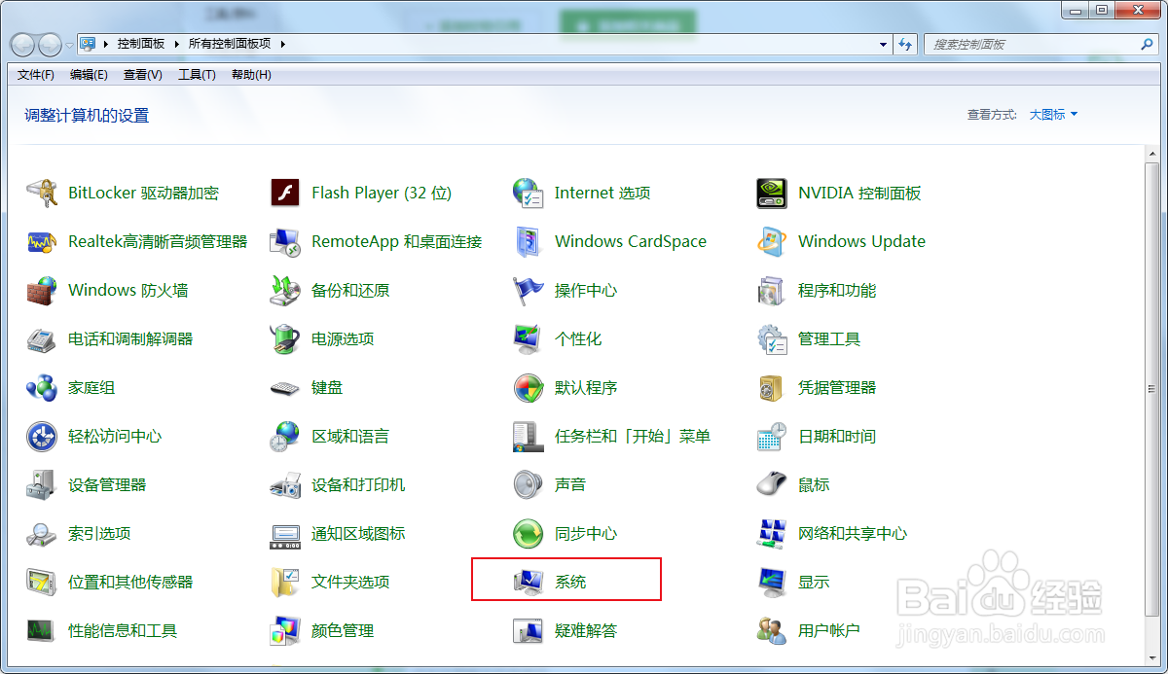This screenshot has width=1168, height=674.
Task: Open 设备管理器 icon
Action: [x=42, y=484]
